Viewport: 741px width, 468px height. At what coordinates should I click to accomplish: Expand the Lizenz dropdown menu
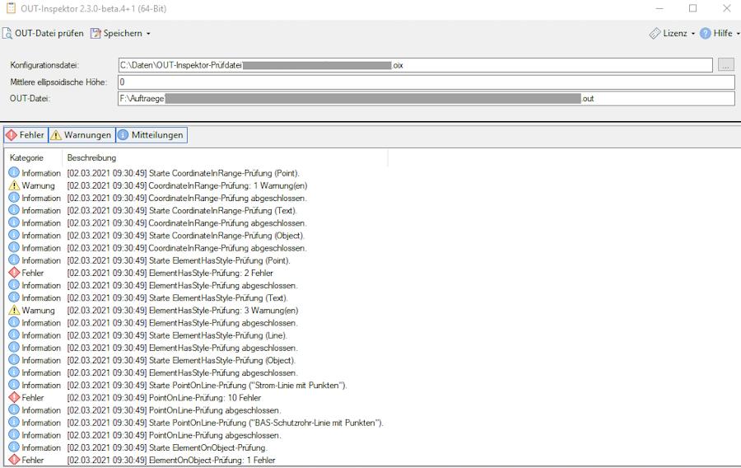(692, 34)
